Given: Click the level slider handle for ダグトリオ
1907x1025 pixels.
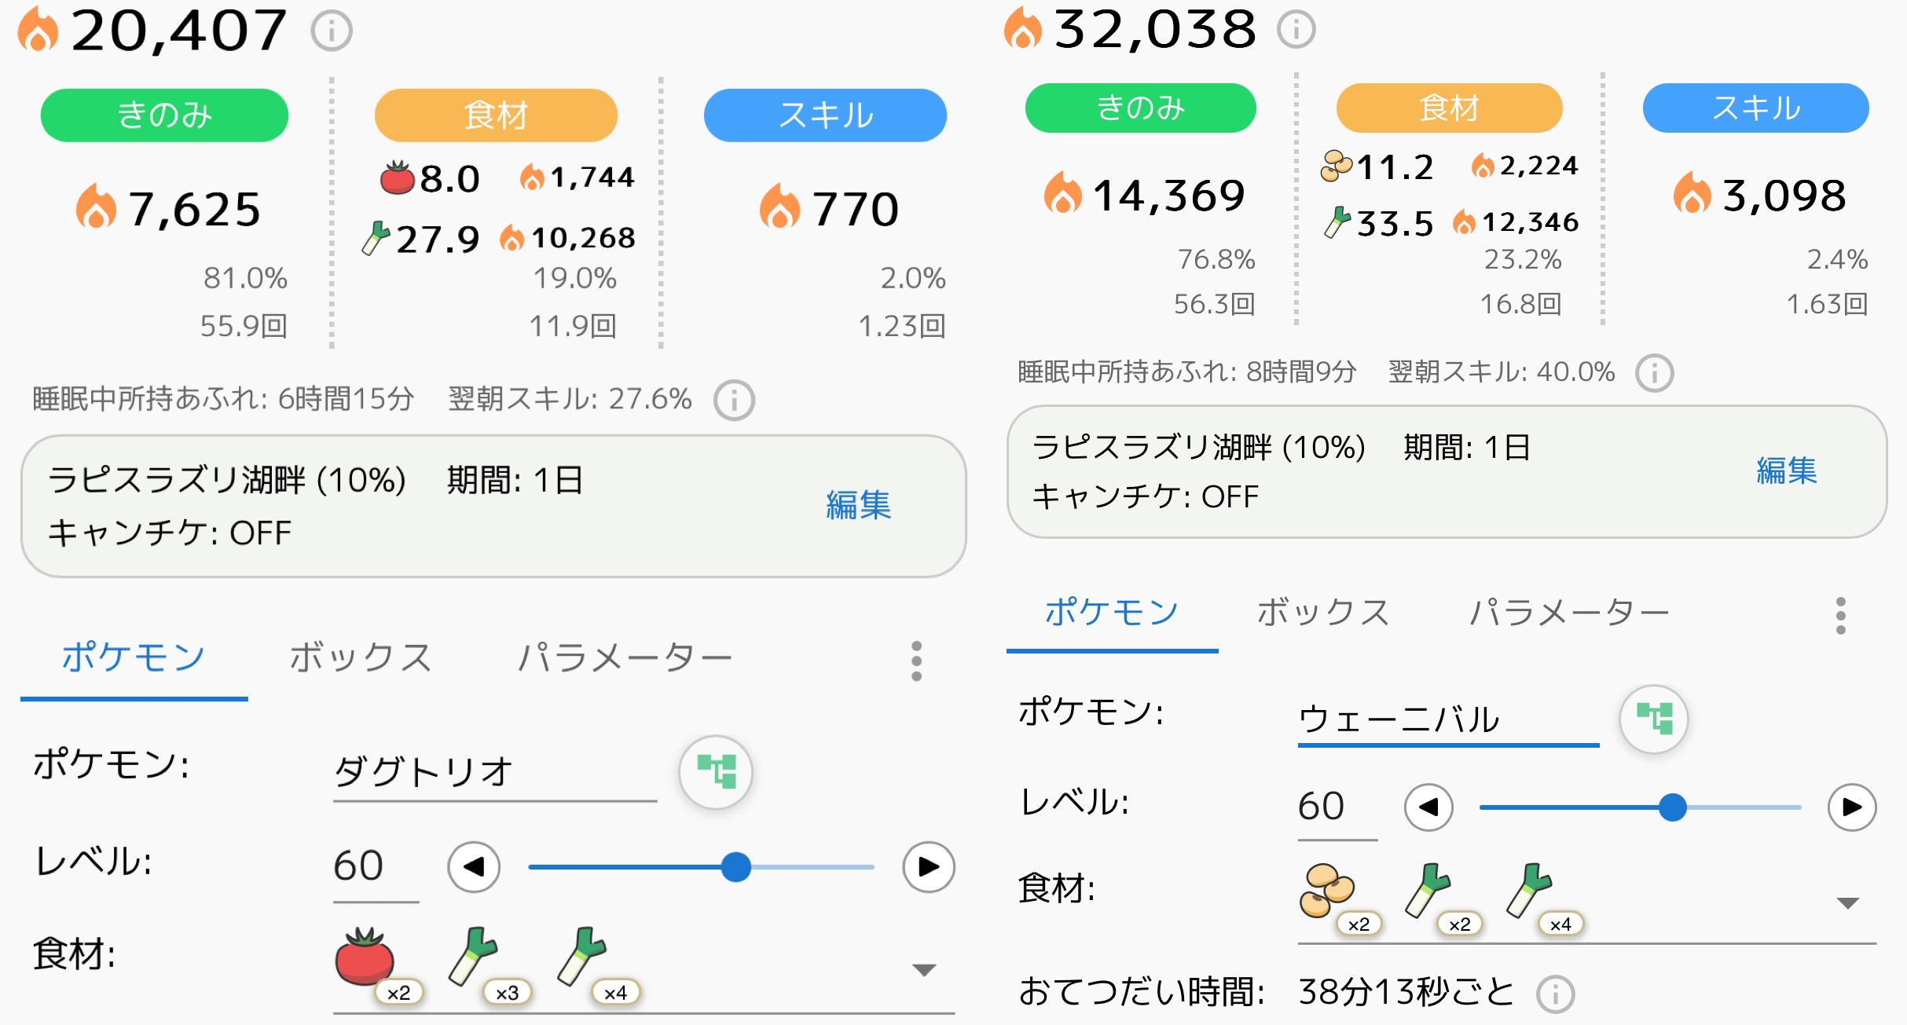Looking at the screenshot, I should pyautogui.click(x=735, y=867).
